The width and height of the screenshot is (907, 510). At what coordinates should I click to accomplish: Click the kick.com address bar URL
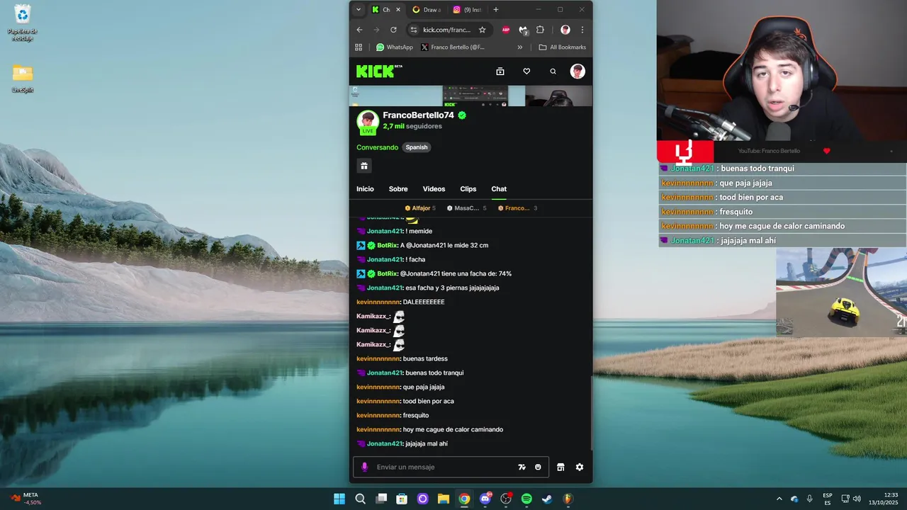[446, 30]
